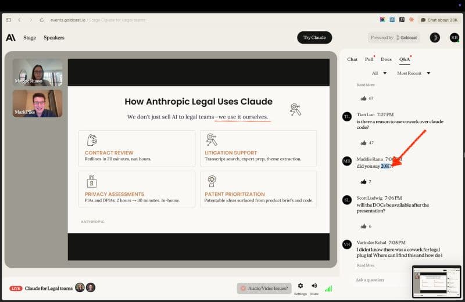Screen dimensions: 465x302
Task: Click the Anthropic logo in header
Action: point(10,38)
